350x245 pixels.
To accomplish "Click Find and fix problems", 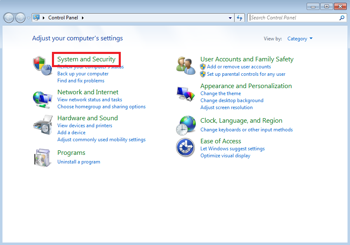I will 81,81.
